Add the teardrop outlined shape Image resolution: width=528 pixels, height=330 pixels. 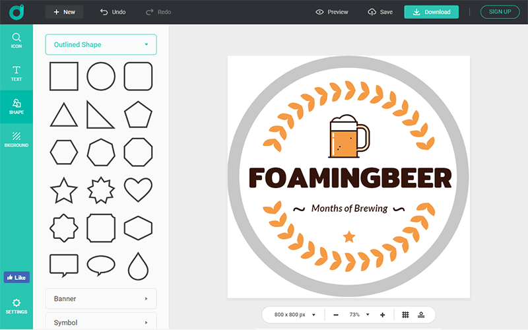click(138, 265)
